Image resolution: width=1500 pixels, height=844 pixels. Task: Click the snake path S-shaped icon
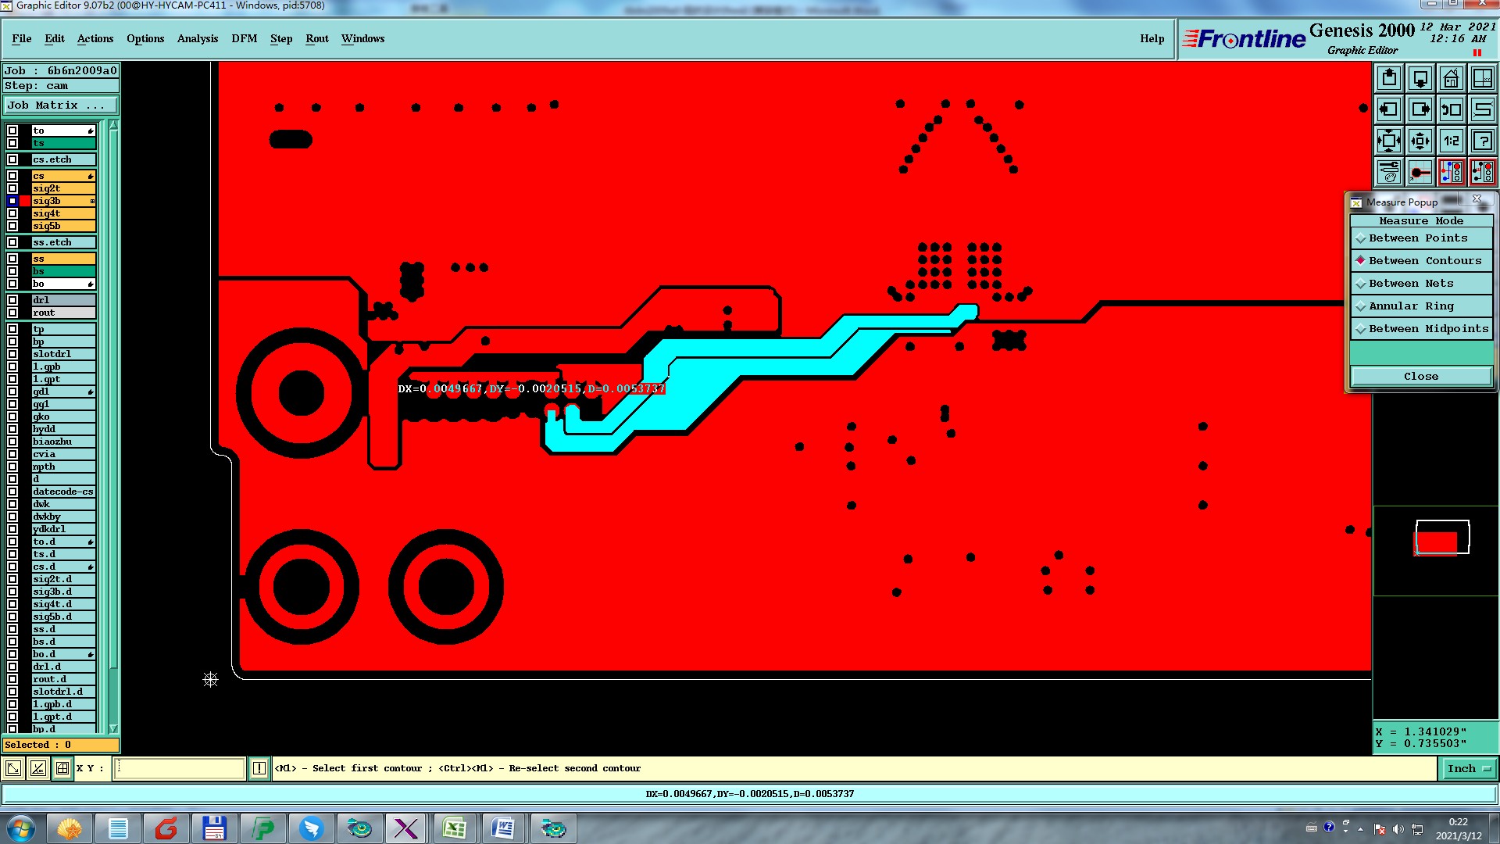(x=1482, y=109)
